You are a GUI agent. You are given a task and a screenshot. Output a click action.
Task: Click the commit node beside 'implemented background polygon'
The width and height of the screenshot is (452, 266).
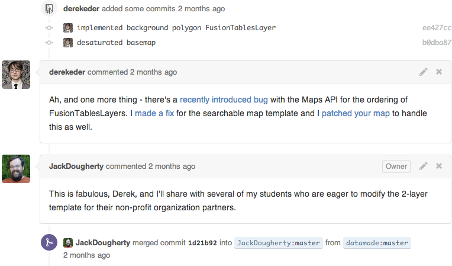click(49, 28)
